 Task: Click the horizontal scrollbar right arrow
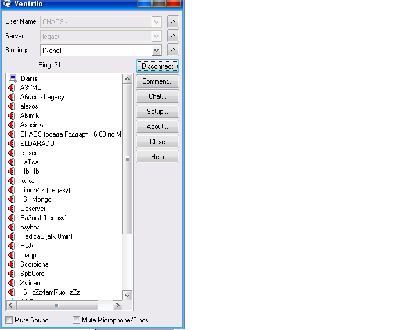point(117,305)
